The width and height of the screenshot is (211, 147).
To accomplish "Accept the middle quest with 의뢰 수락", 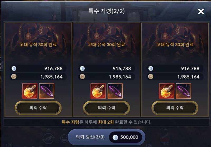I will [107, 108].
